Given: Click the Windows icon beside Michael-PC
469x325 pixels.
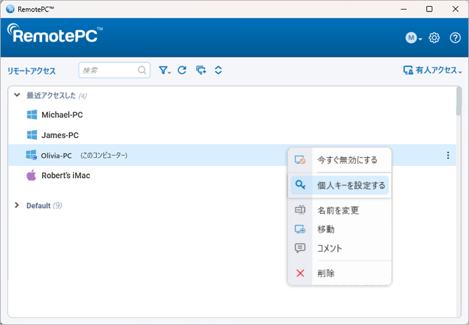Looking at the screenshot, I should coord(32,114).
